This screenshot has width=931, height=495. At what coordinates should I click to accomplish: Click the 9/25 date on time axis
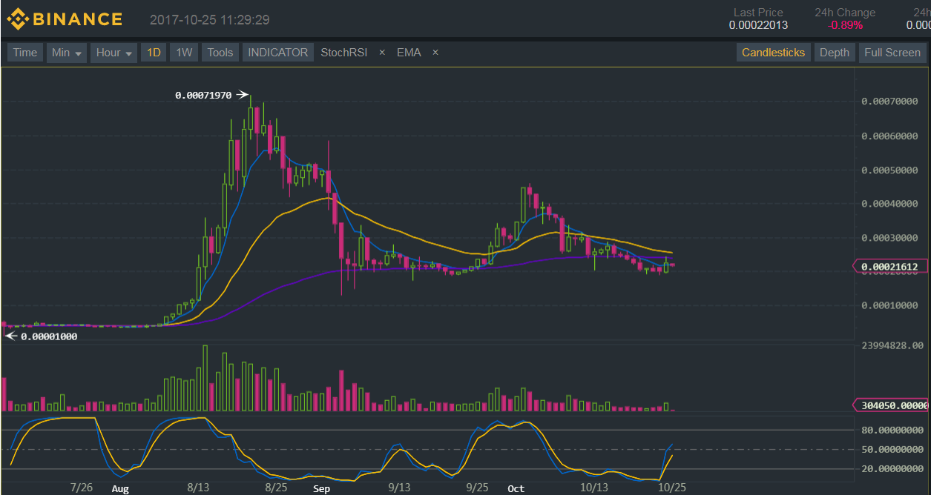click(478, 488)
